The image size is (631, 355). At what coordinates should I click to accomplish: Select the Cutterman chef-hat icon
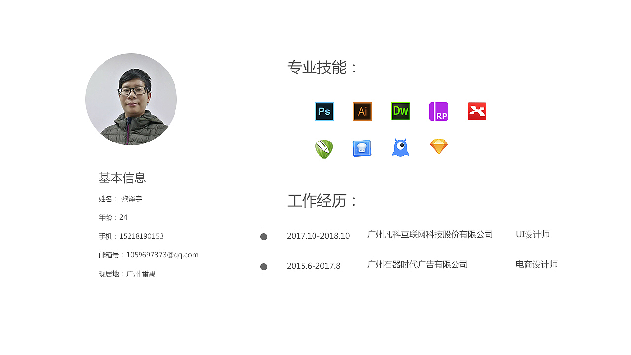(x=362, y=147)
